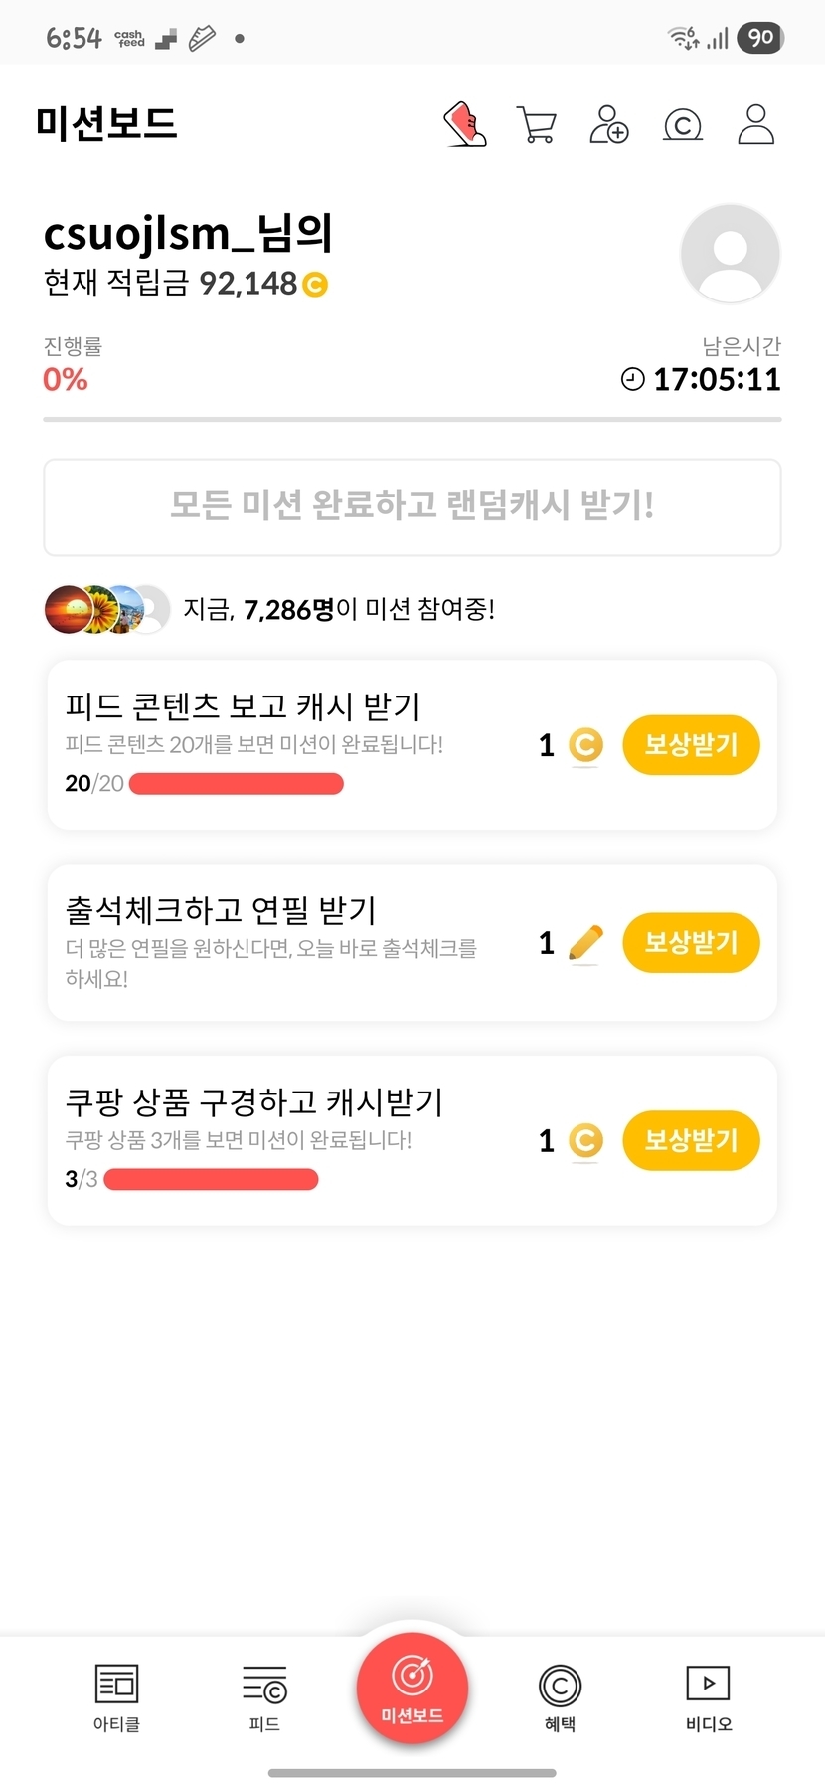825x1789 pixels.
Task: Tap the participant avatars group
Action: click(x=107, y=609)
